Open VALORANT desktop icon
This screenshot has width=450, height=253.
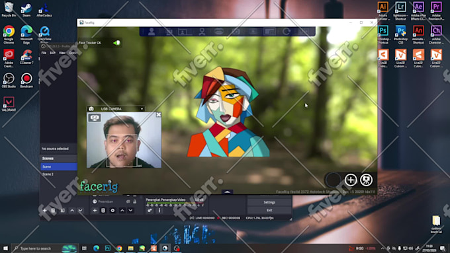9,104
